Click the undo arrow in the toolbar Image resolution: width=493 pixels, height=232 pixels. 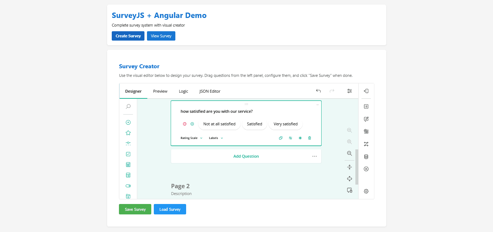pos(318,91)
